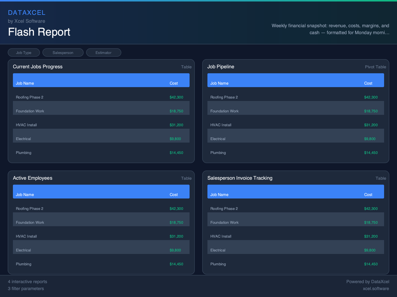Click the Active Employees panel title
The height and width of the screenshot is (297, 397).
click(x=33, y=178)
